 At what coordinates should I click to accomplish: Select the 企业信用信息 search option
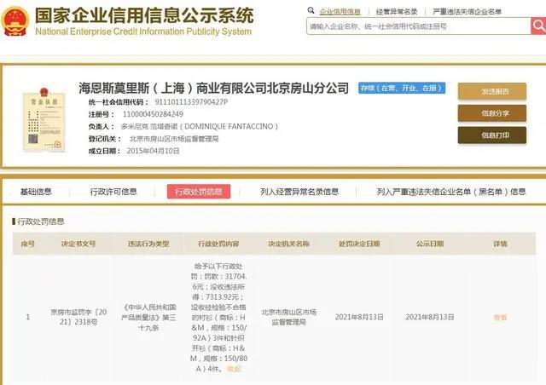click(340, 11)
